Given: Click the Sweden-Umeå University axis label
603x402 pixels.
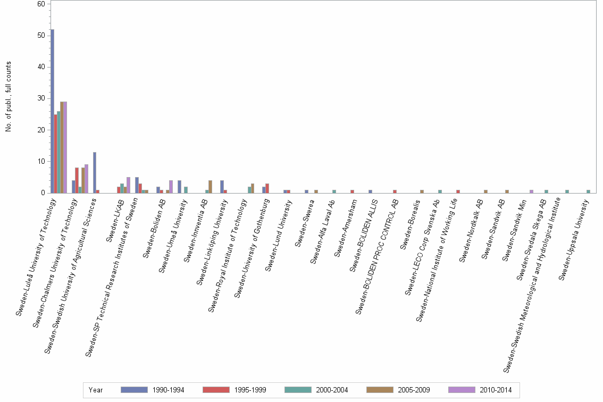Looking at the screenshot, I should click(x=173, y=236).
